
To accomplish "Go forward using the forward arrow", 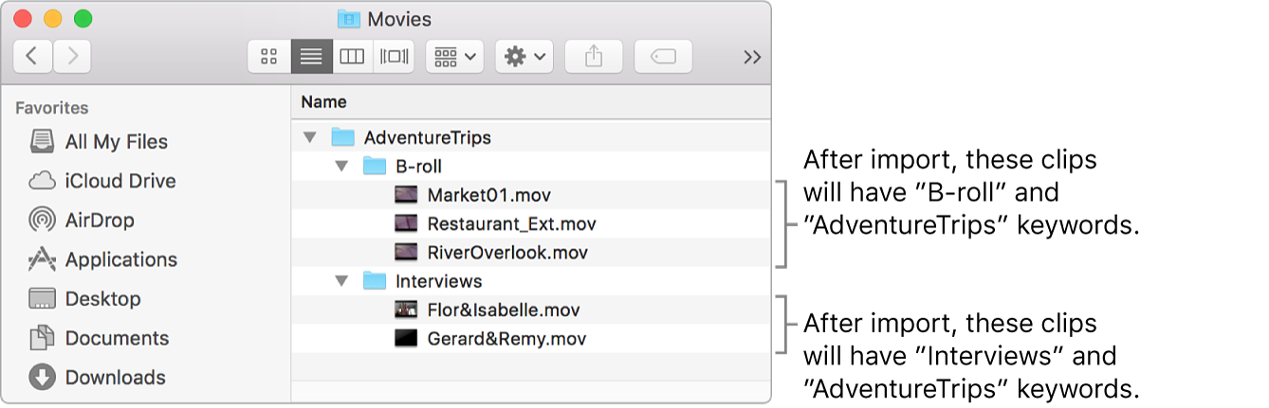I will tap(72, 57).
